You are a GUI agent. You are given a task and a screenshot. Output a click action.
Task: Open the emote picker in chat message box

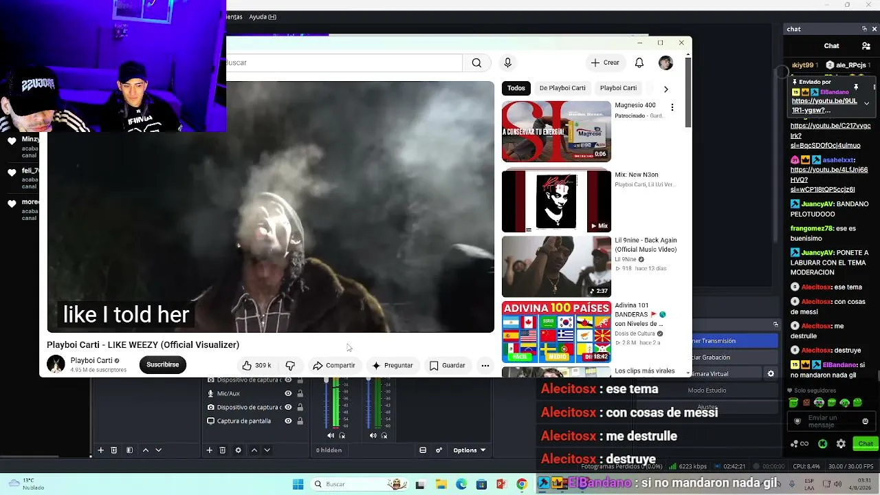coord(865,421)
